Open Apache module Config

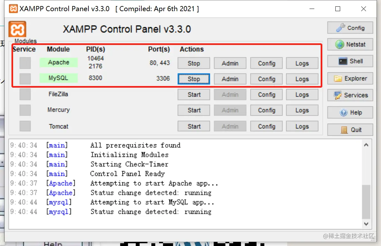click(x=266, y=63)
